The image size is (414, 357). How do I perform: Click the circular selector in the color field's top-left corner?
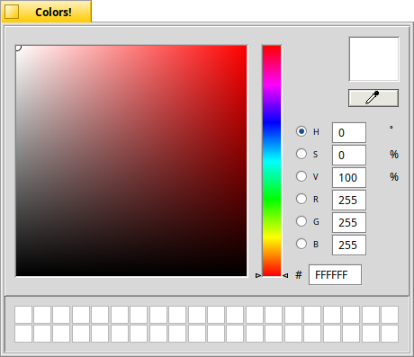pos(18,48)
